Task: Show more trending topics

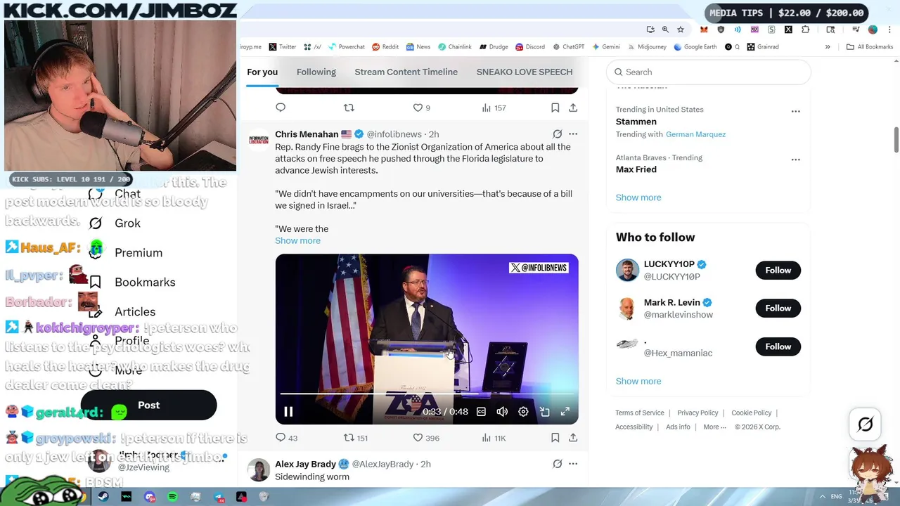Action: (x=638, y=197)
